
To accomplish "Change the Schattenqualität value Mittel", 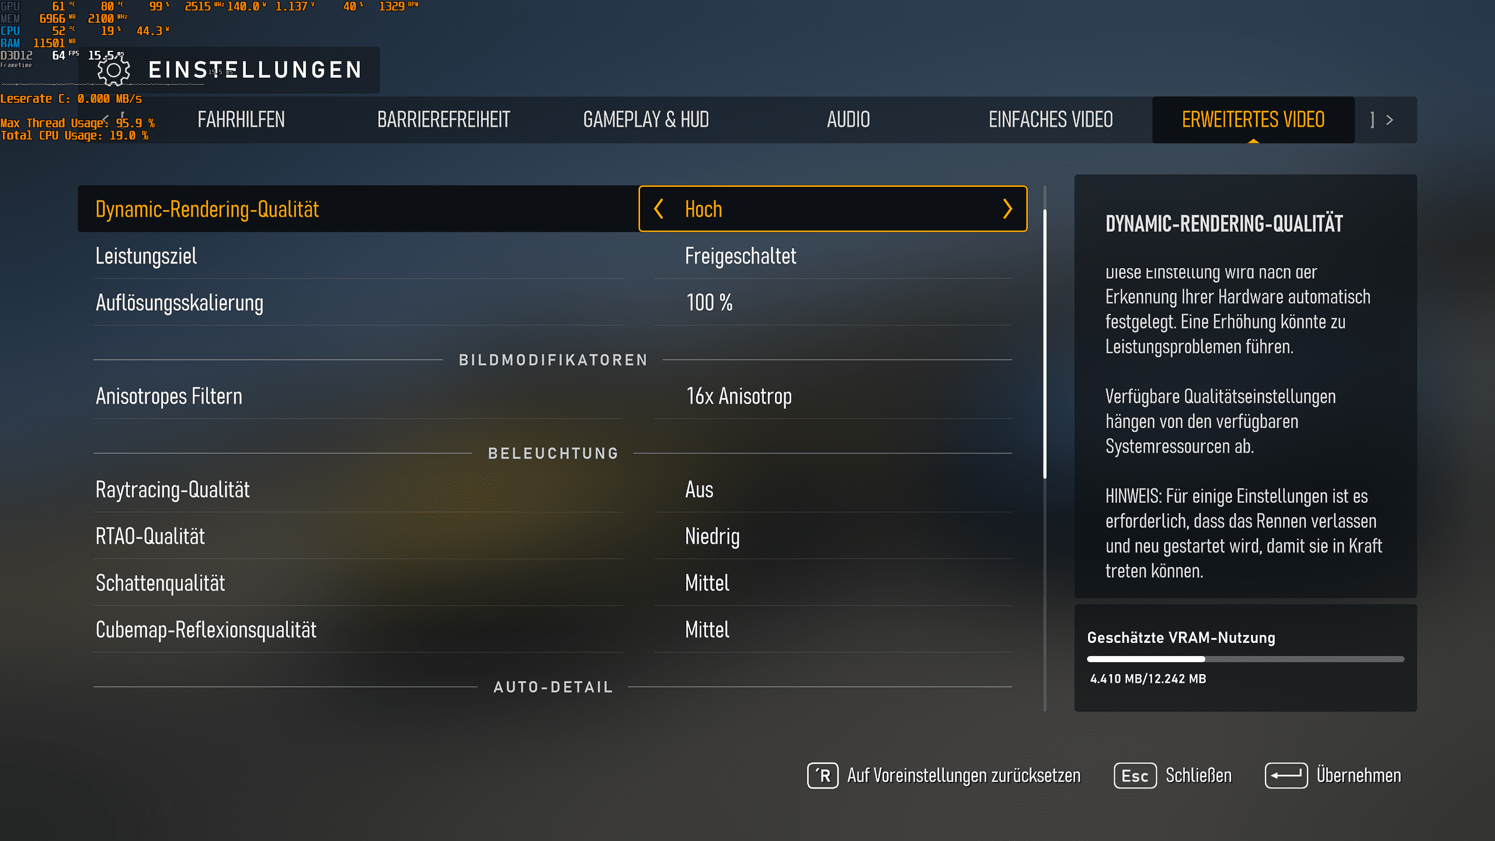I will click(x=707, y=583).
